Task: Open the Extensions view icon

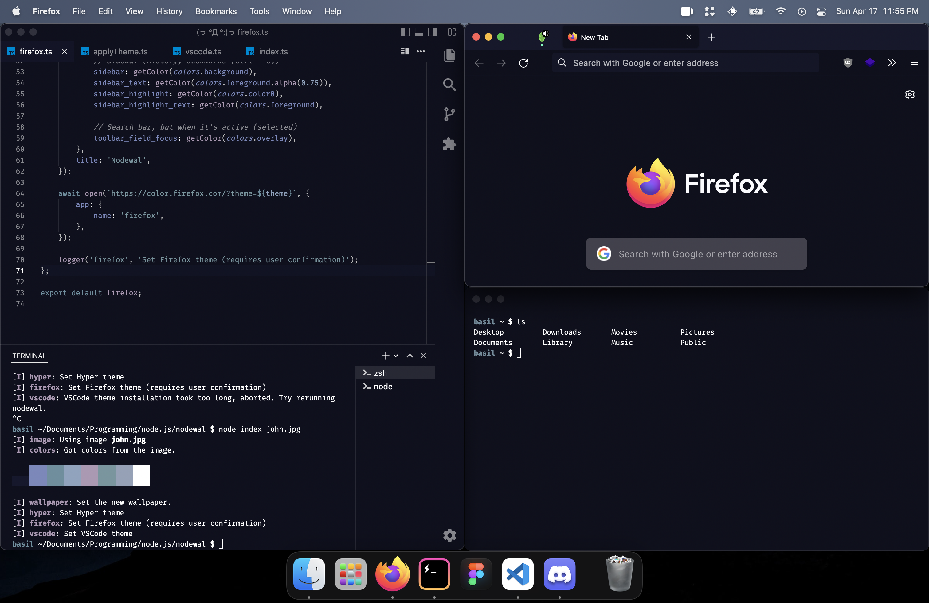Action: pos(449,144)
